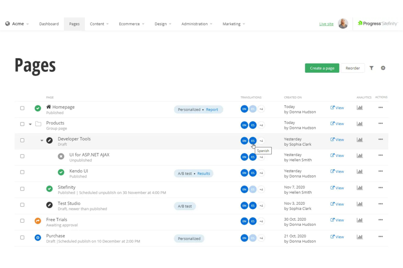
Task: Open the Purchase page title
Action: (56, 236)
